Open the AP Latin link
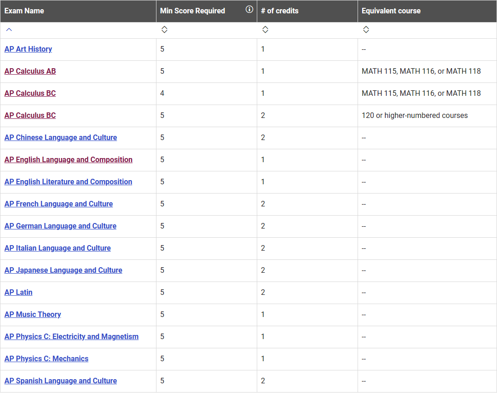The image size is (497, 393). 18,293
